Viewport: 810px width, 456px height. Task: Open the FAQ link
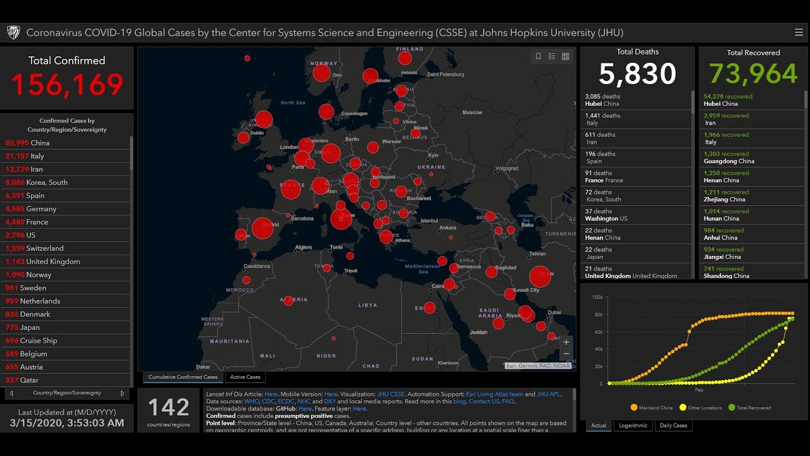click(x=508, y=401)
